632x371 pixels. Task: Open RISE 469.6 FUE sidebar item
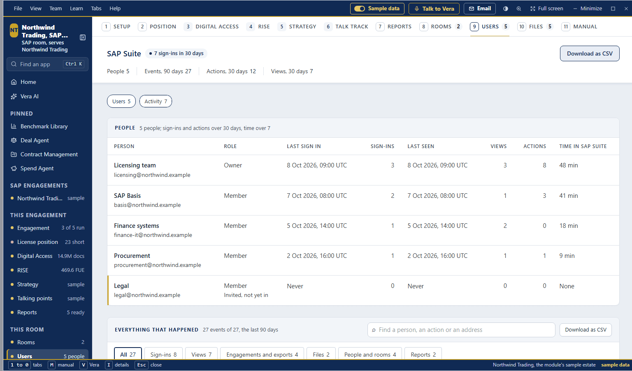(48, 270)
